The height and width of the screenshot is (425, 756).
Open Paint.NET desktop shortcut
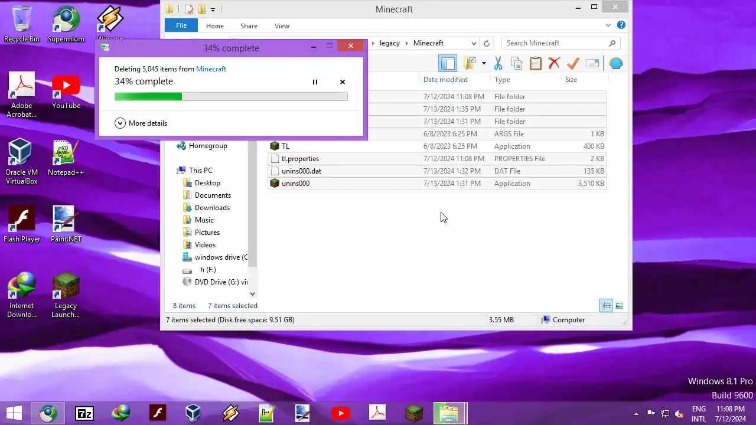[66, 224]
